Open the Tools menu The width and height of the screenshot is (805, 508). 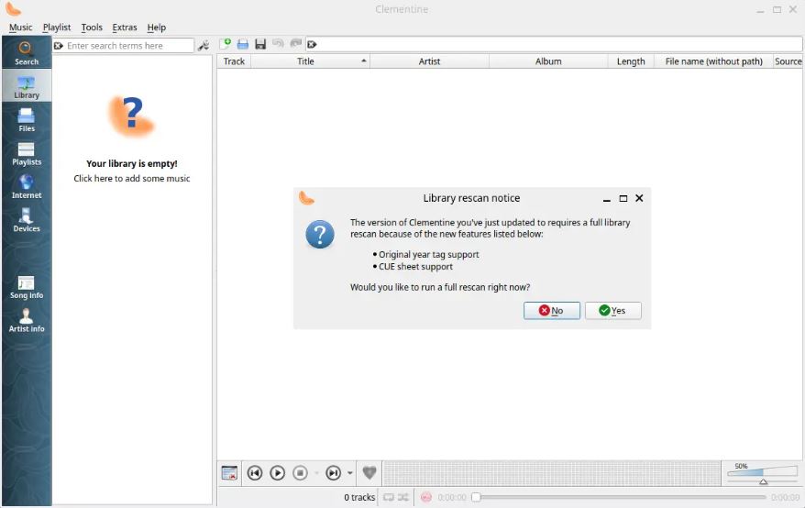[92, 28]
